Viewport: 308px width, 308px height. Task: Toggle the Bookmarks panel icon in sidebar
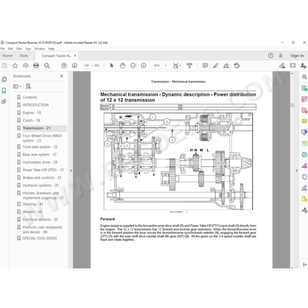click(x=4, y=91)
